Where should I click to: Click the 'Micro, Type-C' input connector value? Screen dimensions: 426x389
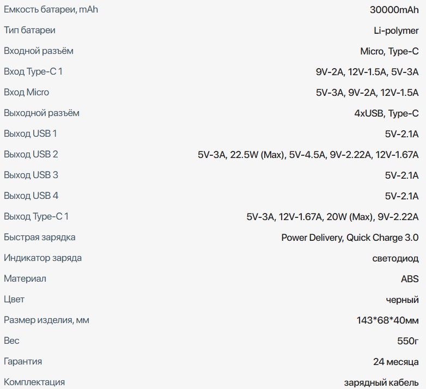pos(389,51)
